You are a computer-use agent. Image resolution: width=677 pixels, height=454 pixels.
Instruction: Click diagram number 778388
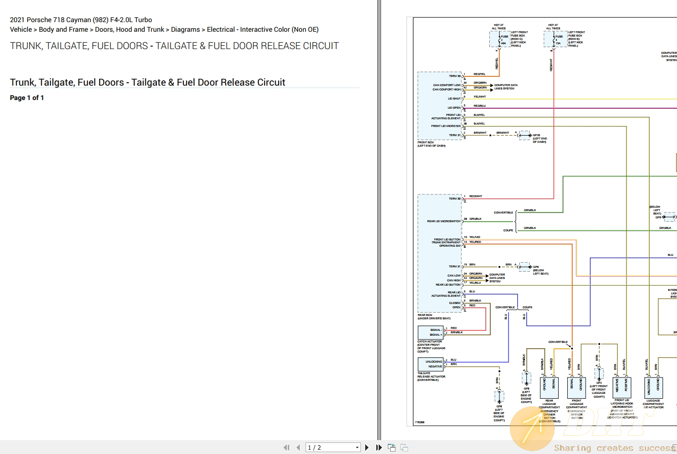(420, 422)
